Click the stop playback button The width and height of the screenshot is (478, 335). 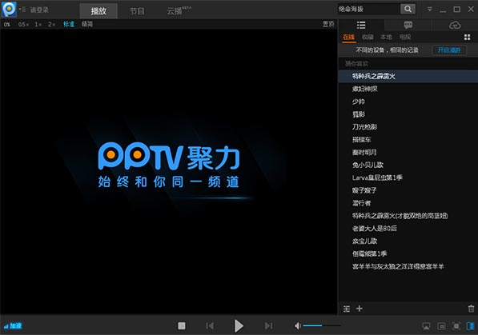pos(182,326)
